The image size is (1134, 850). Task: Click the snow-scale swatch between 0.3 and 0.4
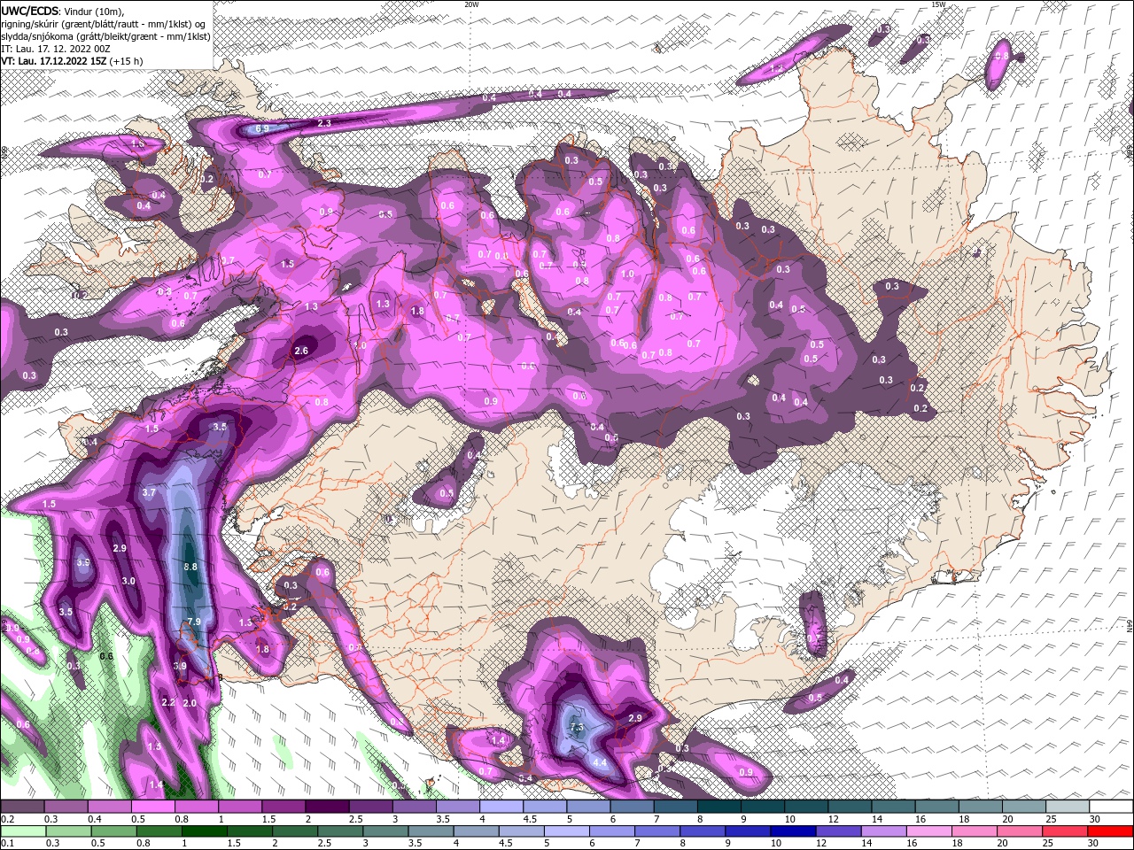point(66,807)
